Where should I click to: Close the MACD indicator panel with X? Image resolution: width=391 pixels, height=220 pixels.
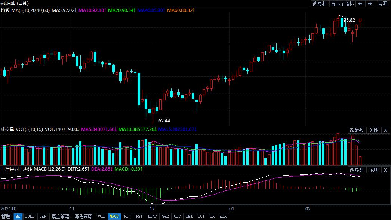385,170
